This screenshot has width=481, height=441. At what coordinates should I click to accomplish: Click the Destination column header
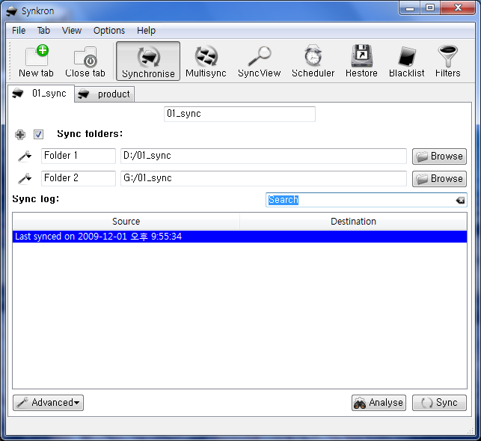click(x=353, y=222)
